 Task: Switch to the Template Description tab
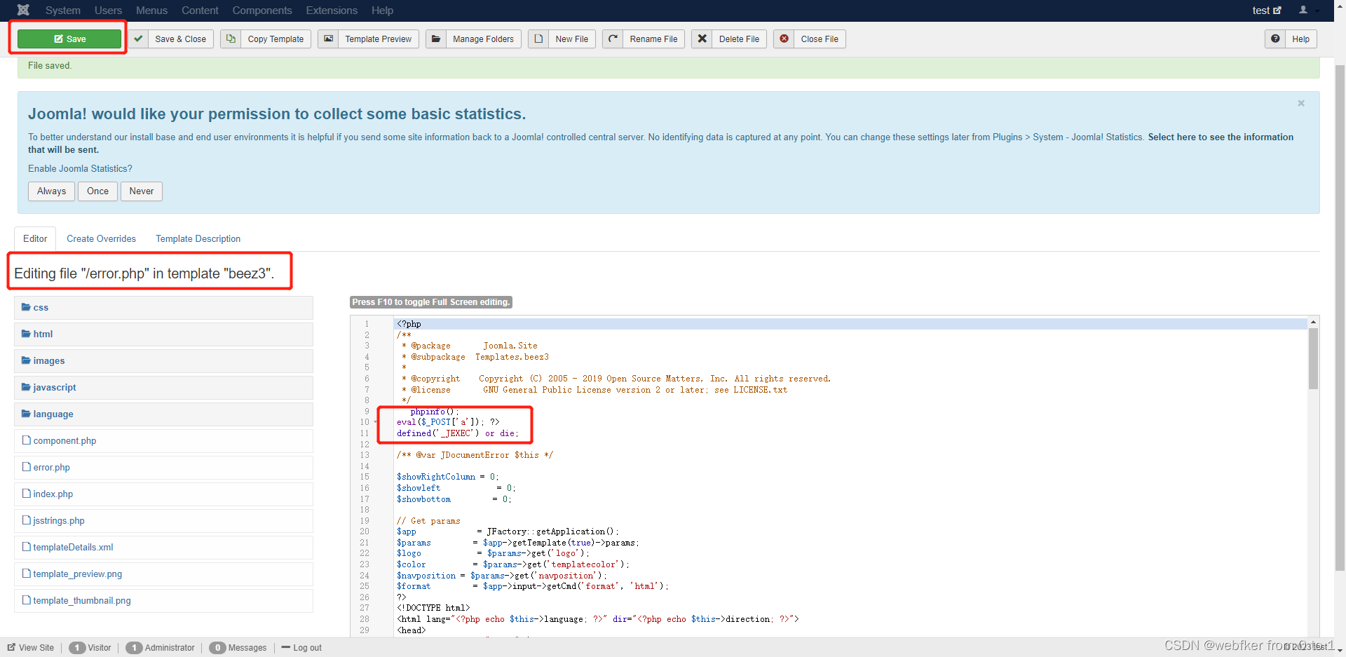click(x=198, y=238)
